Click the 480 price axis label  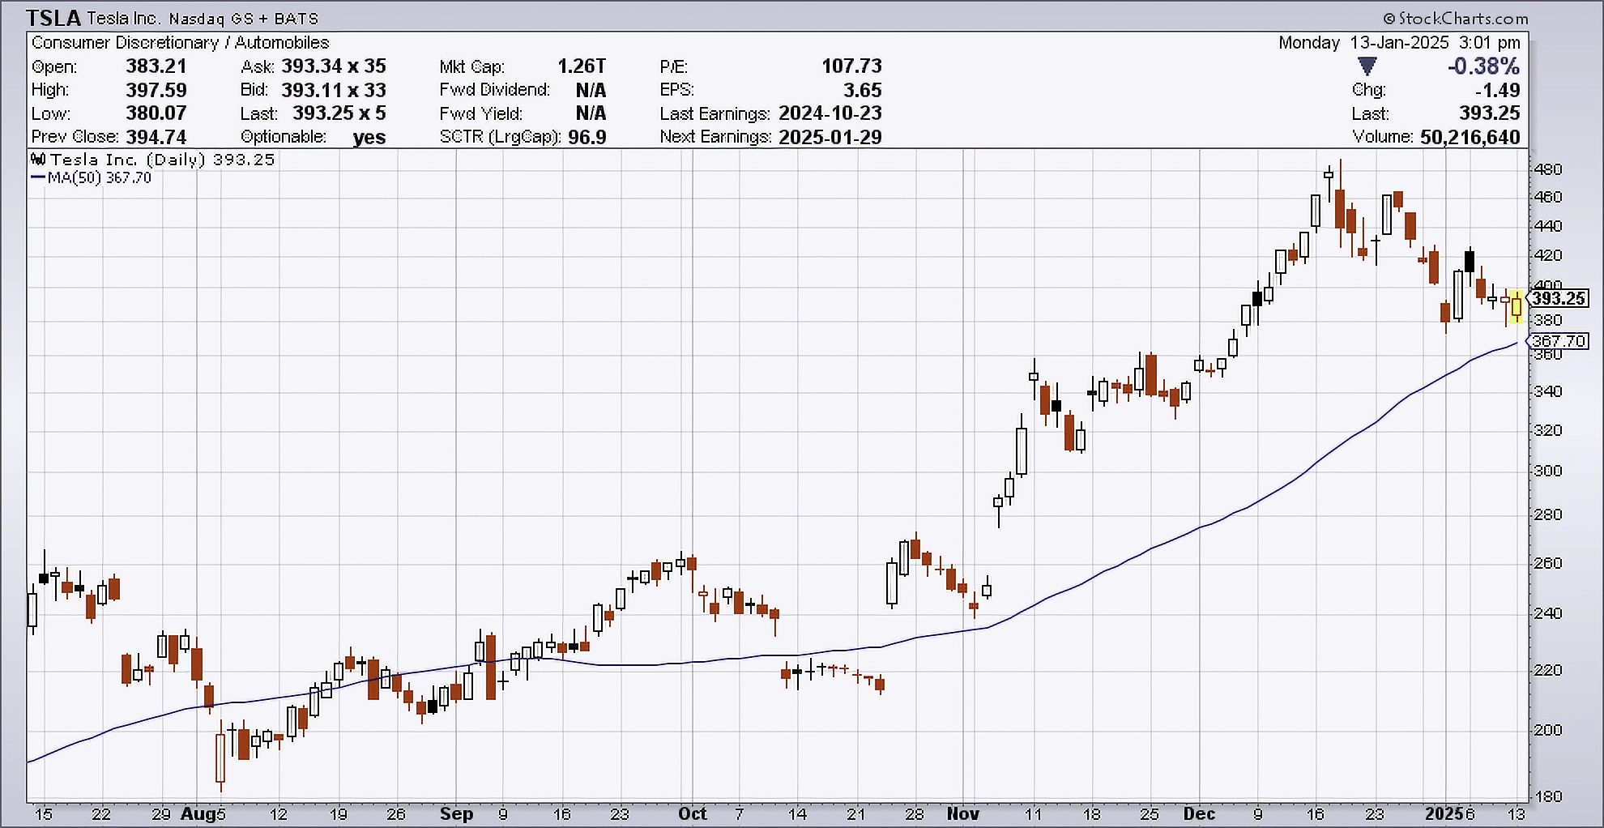point(1548,170)
